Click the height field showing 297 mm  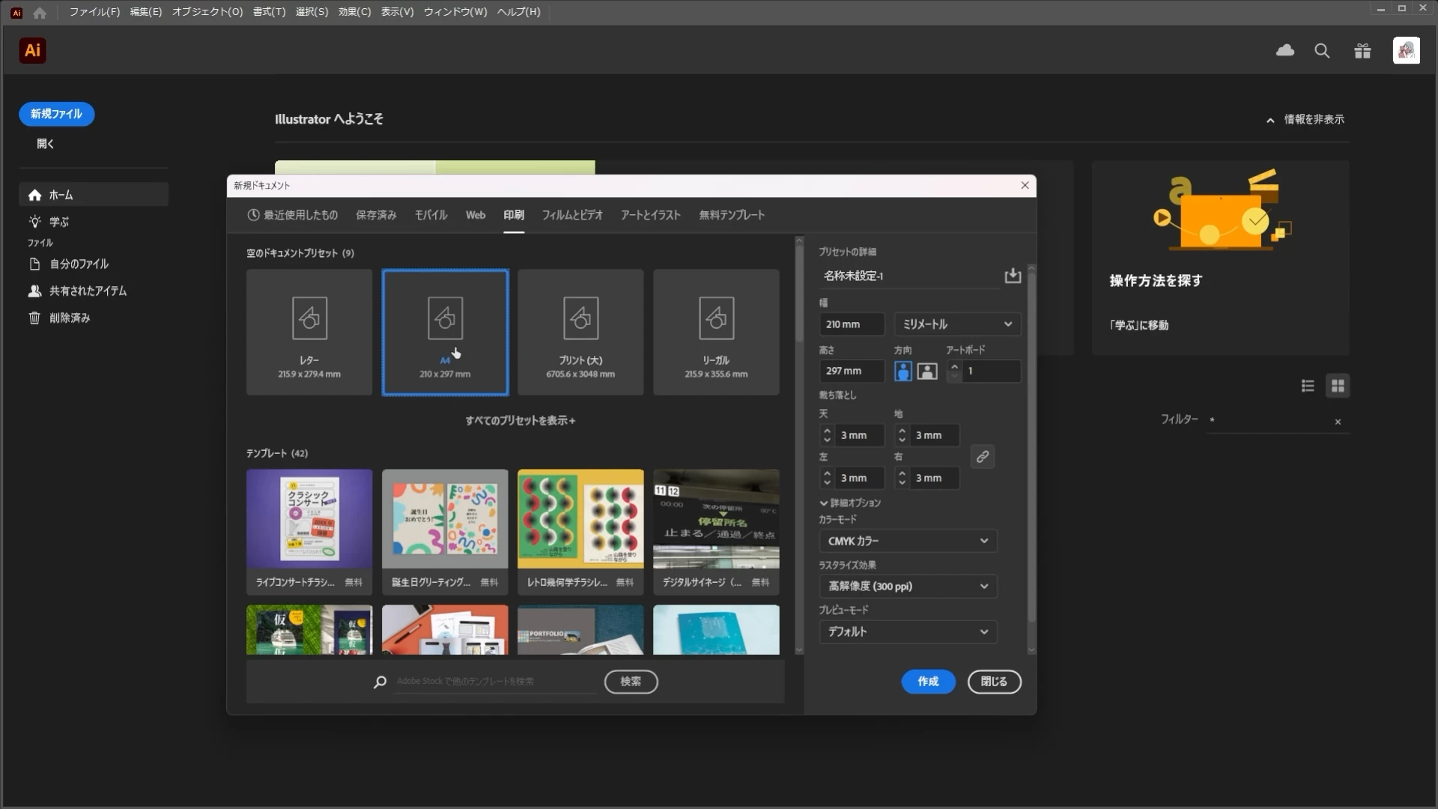coord(852,371)
